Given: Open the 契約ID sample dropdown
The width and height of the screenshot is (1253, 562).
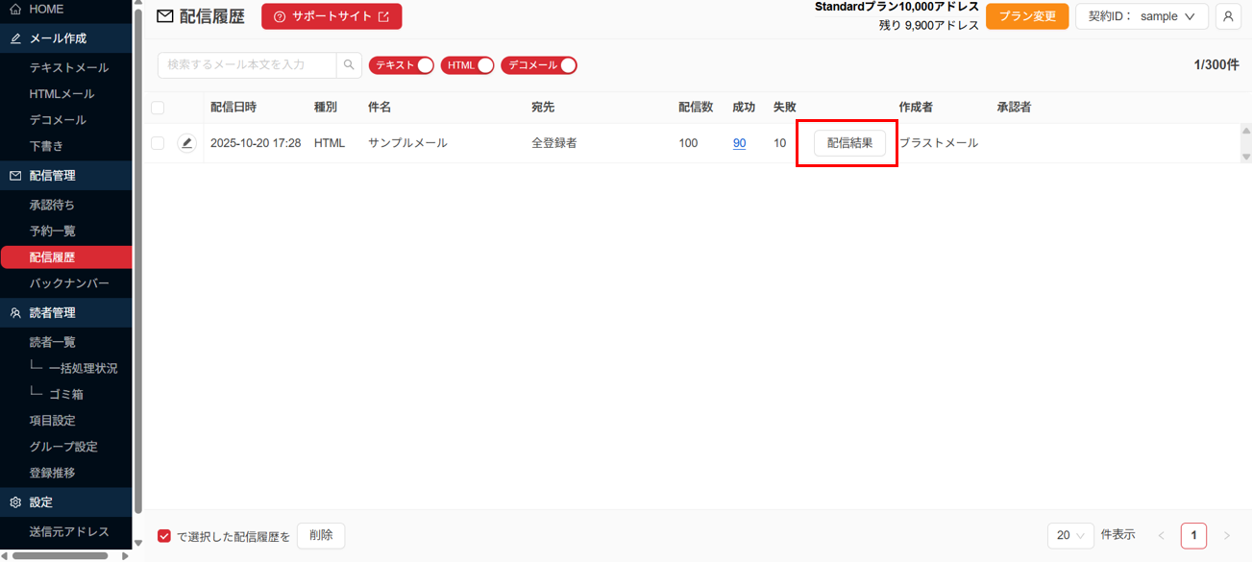Looking at the screenshot, I should [1142, 16].
